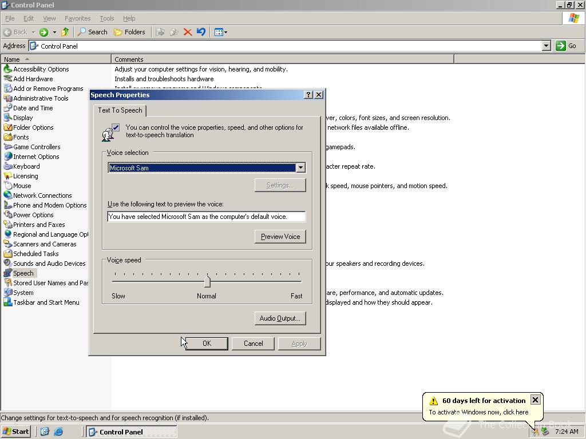This screenshot has height=439, width=586.
Task: Click the green Forward arrow icon
Action: (x=43, y=32)
